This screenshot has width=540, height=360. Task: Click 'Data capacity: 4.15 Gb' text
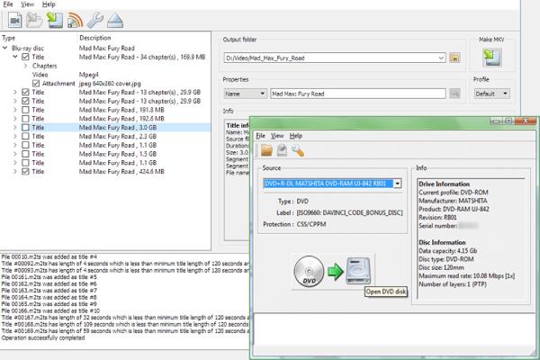click(x=447, y=251)
